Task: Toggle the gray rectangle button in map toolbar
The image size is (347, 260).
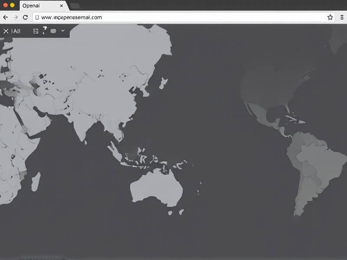Action: tap(53, 31)
